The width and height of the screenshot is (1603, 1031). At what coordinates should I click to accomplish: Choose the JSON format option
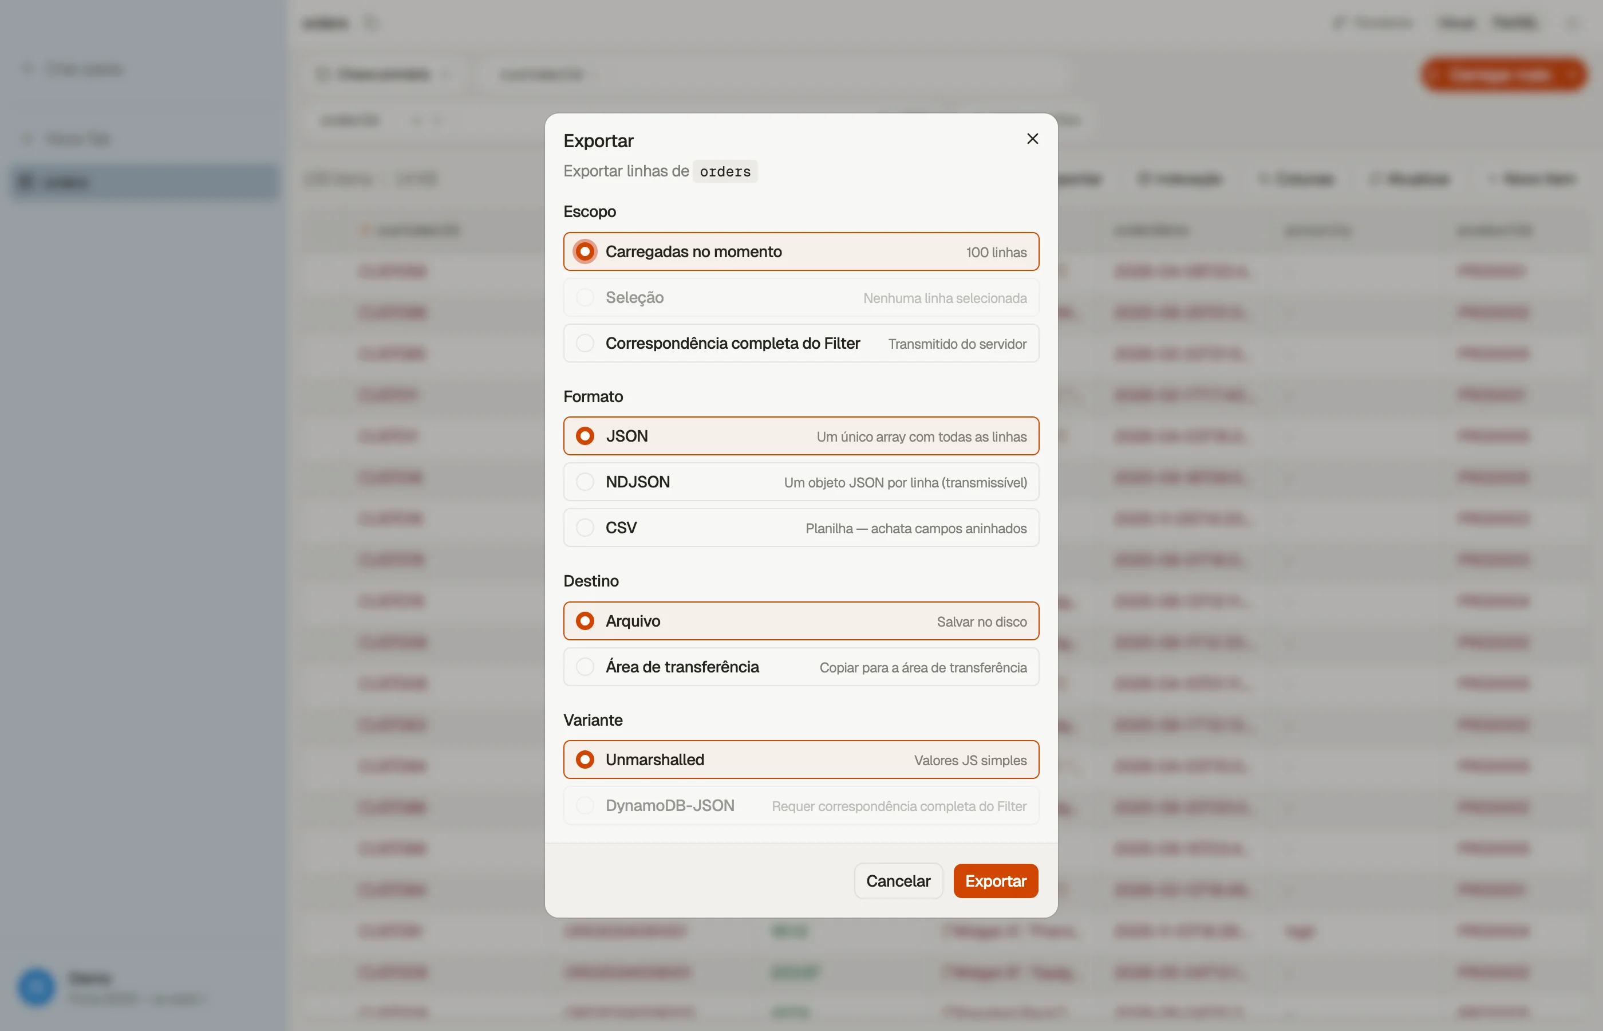tap(801, 436)
